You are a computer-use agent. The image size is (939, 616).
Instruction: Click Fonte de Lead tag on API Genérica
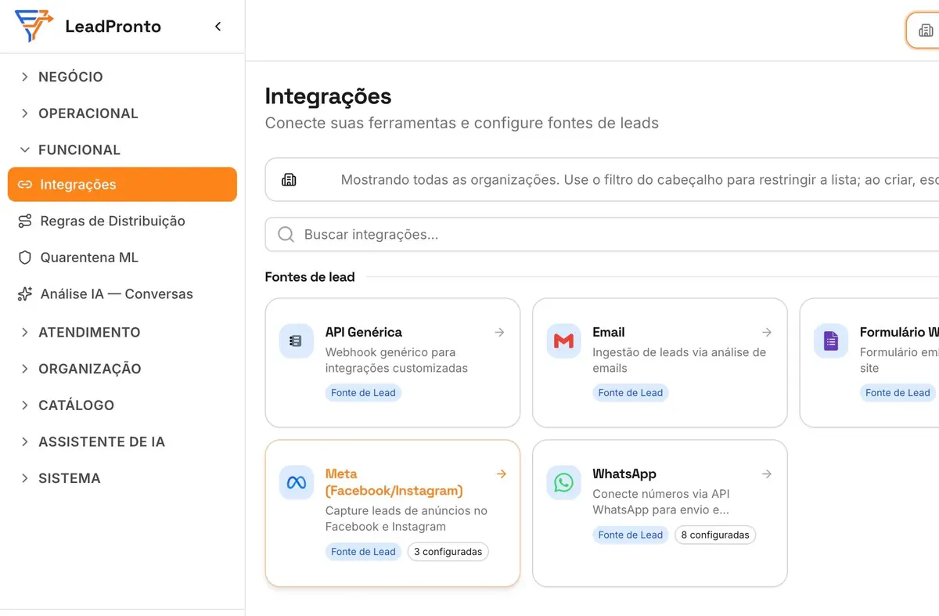363,393
